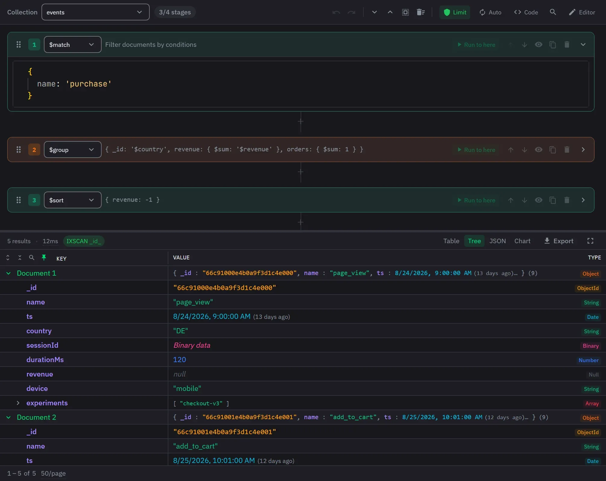
Task: Grab drag handle of $match stage
Action: point(19,44)
